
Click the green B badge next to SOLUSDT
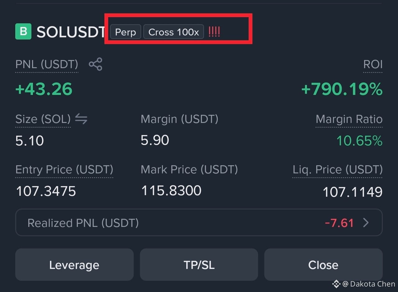click(23, 31)
